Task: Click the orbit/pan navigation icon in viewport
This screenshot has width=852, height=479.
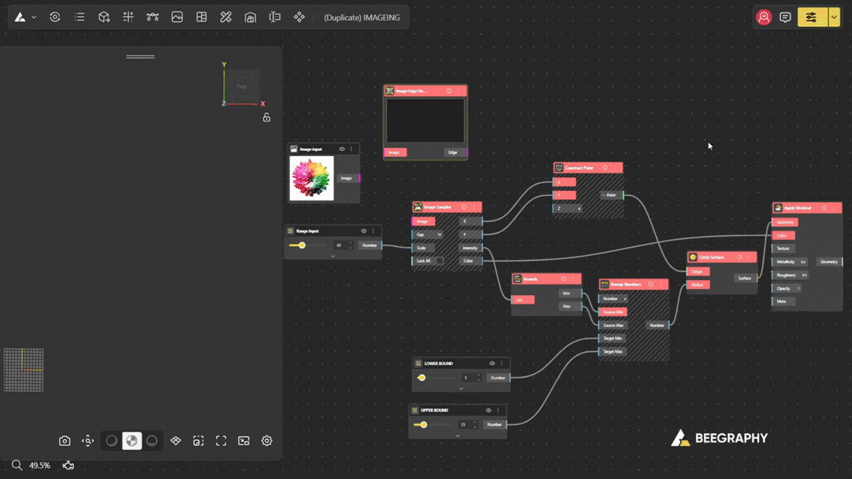Action: tap(87, 441)
